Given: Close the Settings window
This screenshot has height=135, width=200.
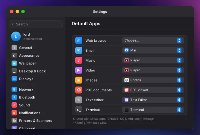Looking at the screenshot, I should click(x=12, y=12).
